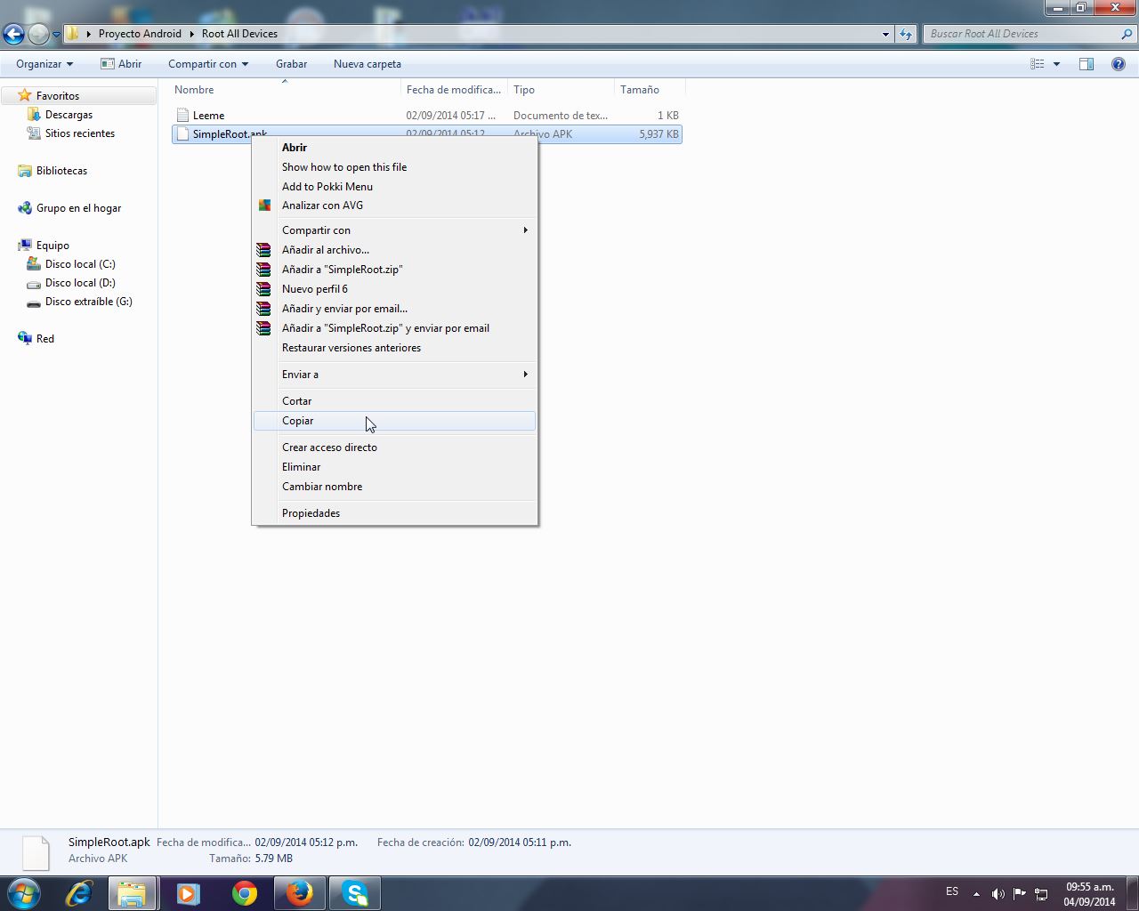Expand the Organizar dropdown menu
Viewport: 1139px width, 911px height.
pyautogui.click(x=44, y=64)
